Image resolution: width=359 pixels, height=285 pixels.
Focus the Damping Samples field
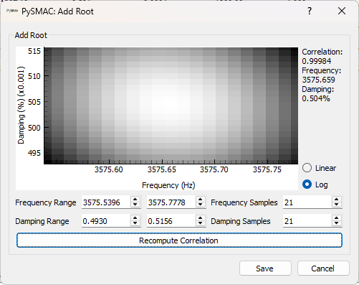coord(307,221)
